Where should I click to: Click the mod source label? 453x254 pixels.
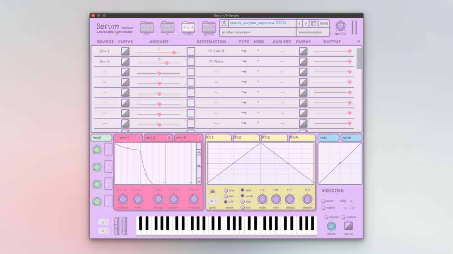coord(101,138)
